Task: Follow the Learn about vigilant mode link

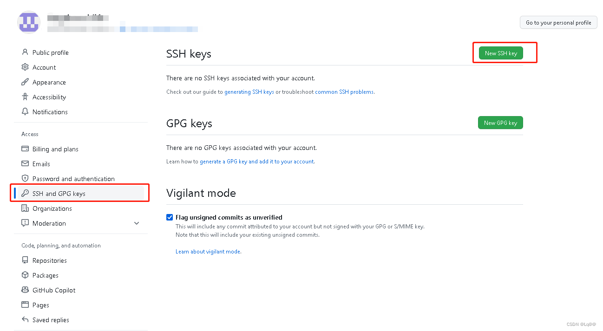Action: point(208,252)
